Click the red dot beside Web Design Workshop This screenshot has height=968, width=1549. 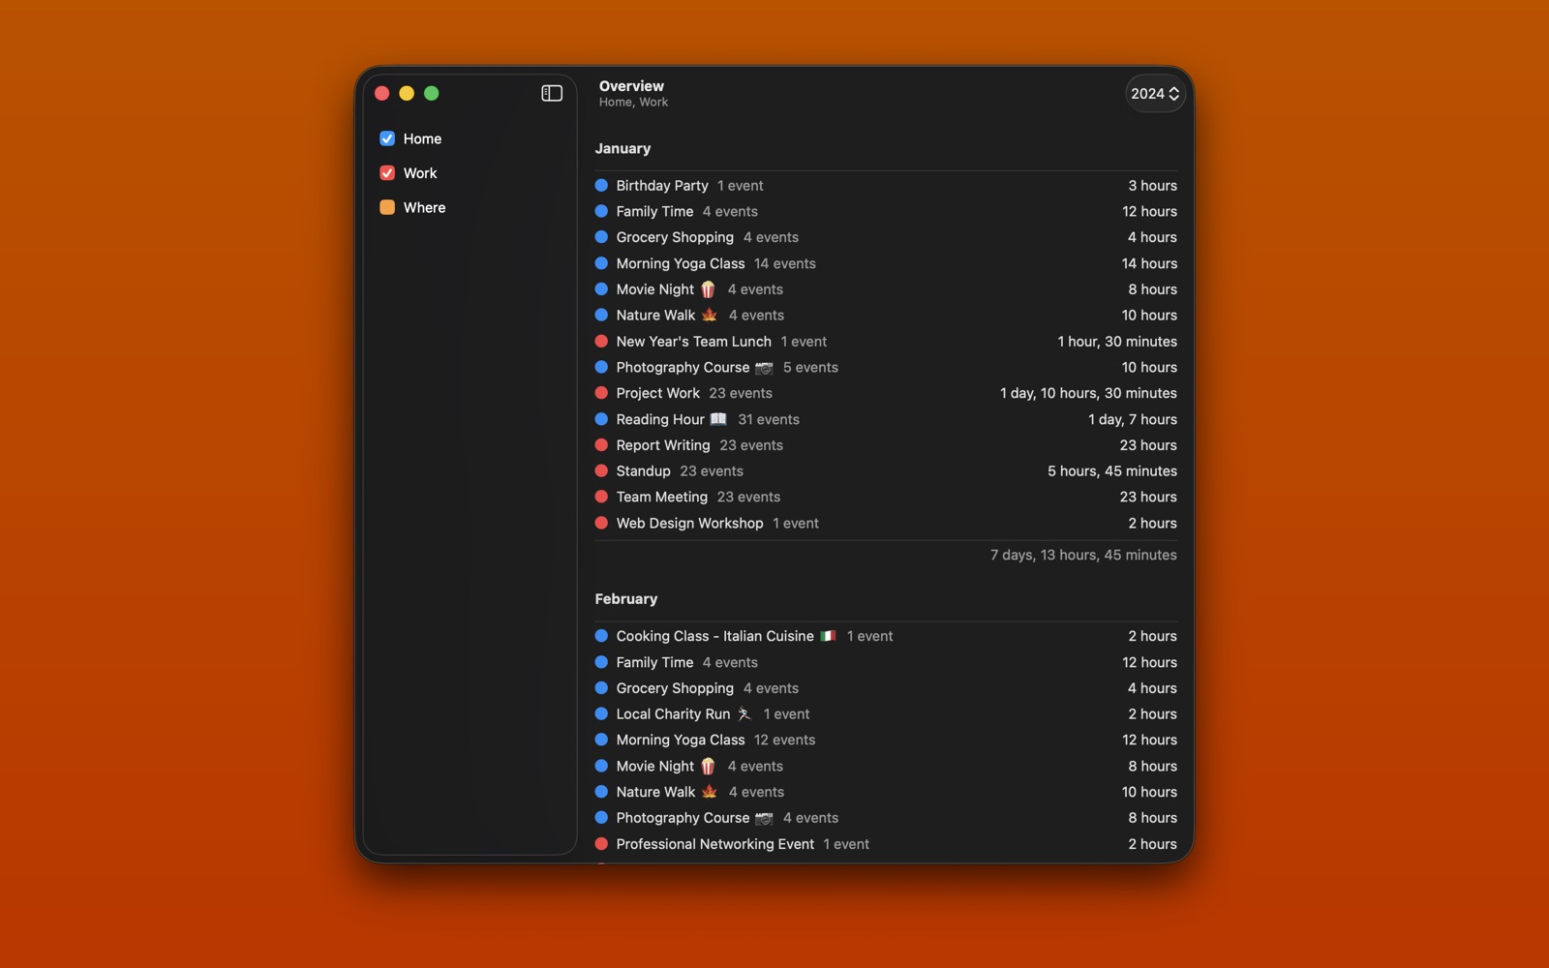(601, 523)
